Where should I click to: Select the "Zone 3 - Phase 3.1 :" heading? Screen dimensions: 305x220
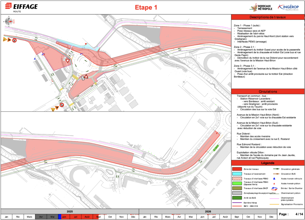point(245,66)
